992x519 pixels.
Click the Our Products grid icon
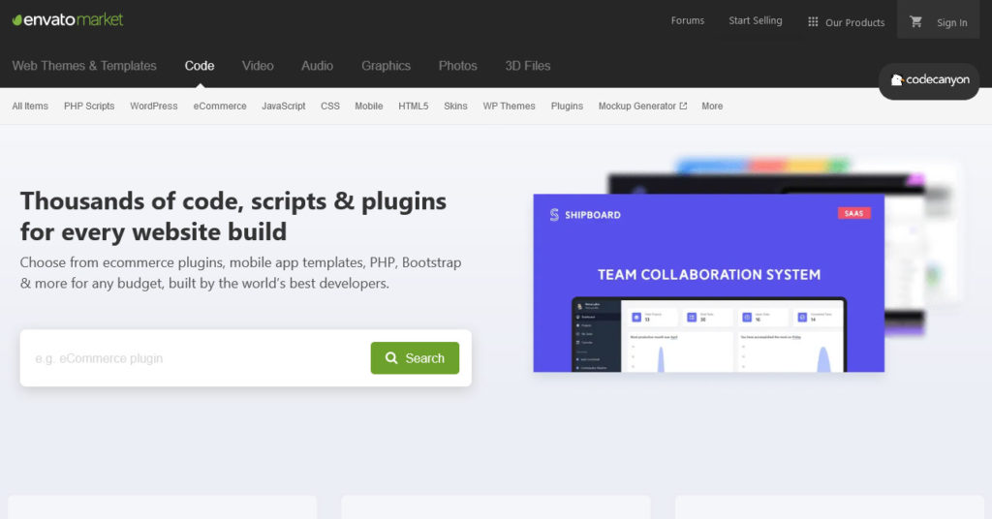click(x=813, y=21)
